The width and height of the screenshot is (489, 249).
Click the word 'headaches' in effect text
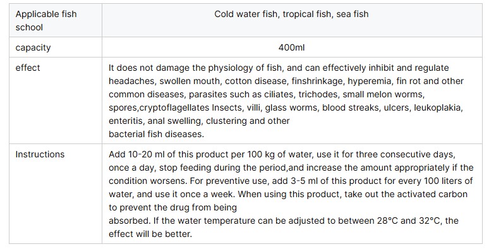[131, 81]
